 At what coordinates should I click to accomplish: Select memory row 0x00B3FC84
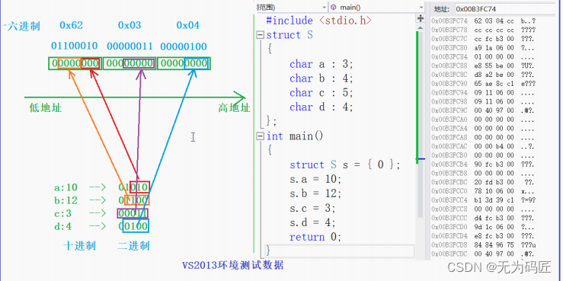[x=484, y=56]
